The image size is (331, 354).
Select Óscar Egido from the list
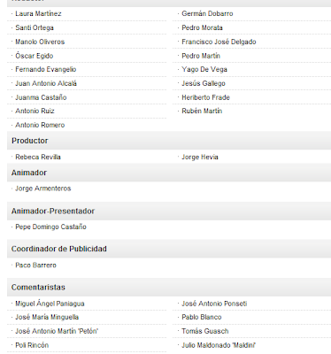point(35,56)
